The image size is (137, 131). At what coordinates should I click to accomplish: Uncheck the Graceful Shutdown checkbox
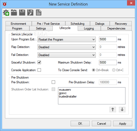[x=39, y=62]
